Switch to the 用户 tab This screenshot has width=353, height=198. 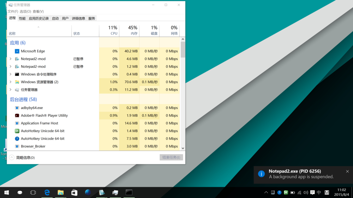65,18
